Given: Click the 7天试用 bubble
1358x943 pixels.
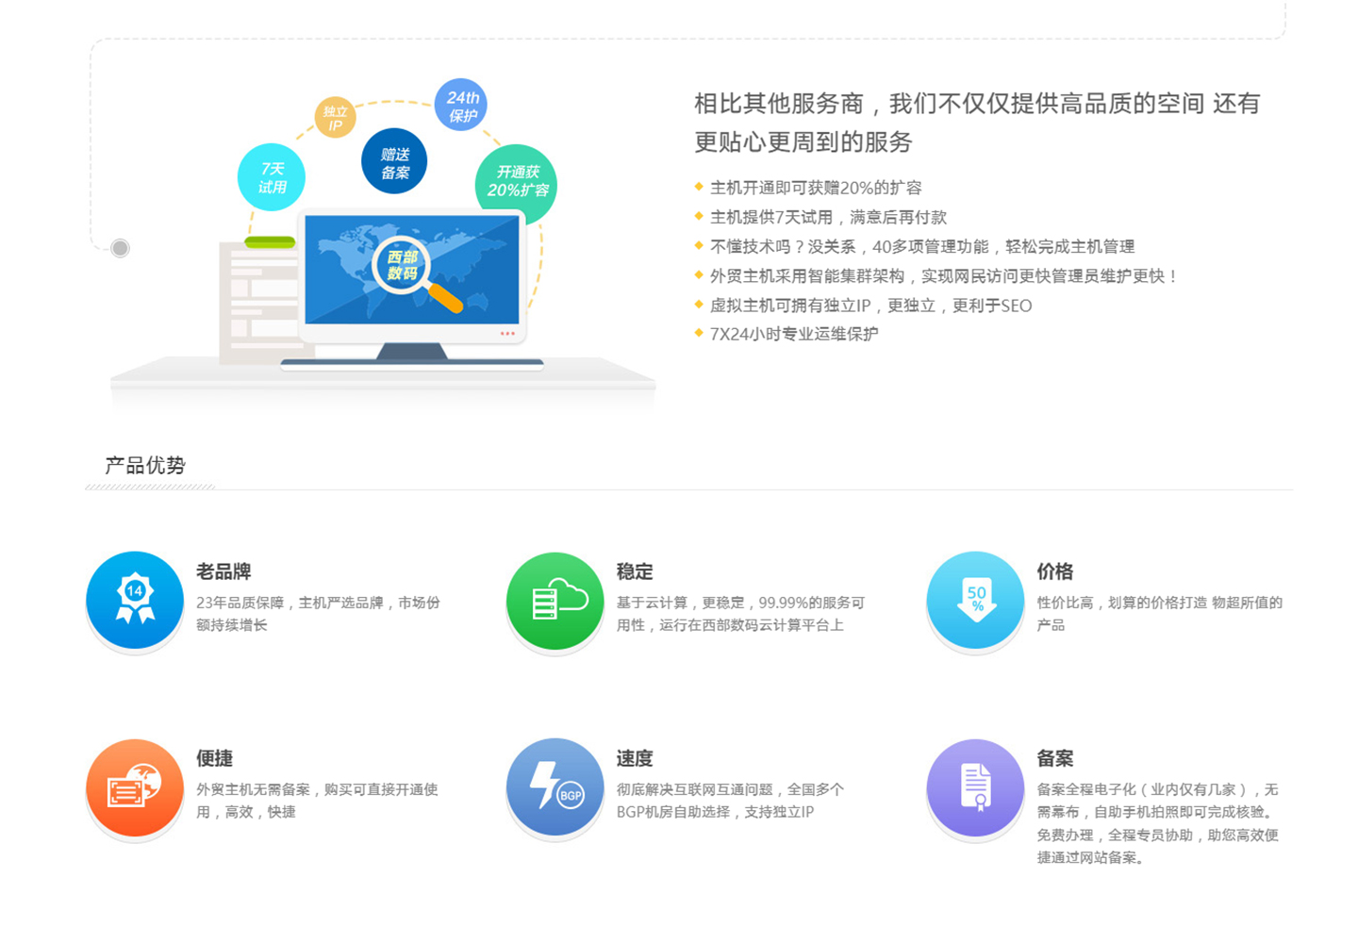Looking at the screenshot, I should tap(272, 177).
